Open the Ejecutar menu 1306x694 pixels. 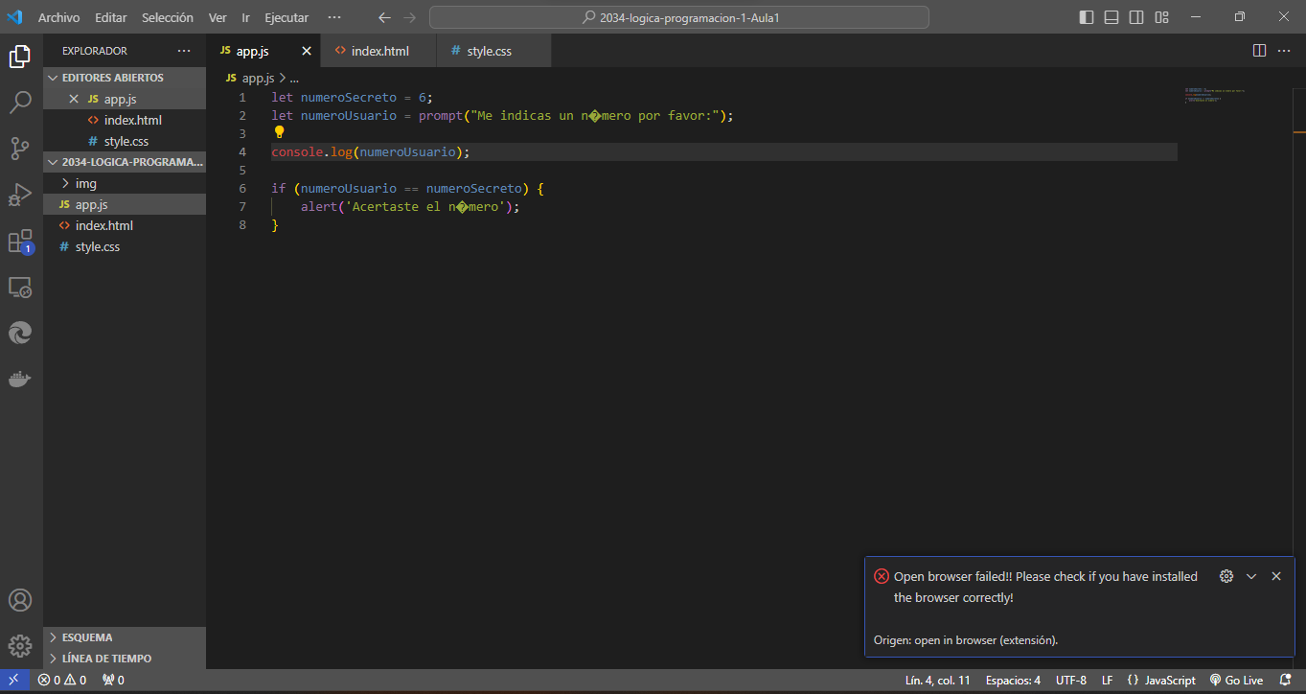point(287,17)
